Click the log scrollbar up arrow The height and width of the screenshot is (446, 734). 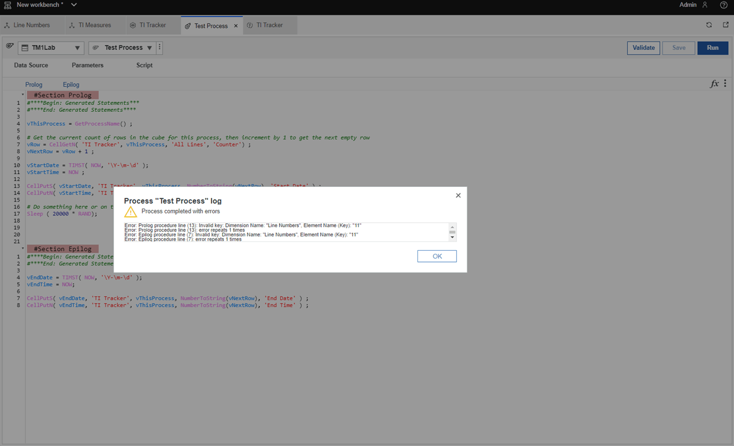[x=452, y=227]
